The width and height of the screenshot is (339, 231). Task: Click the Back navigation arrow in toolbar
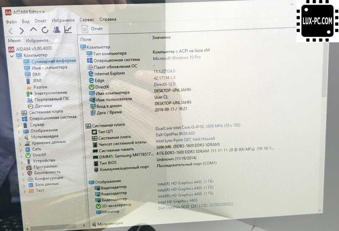pos(11,30)
